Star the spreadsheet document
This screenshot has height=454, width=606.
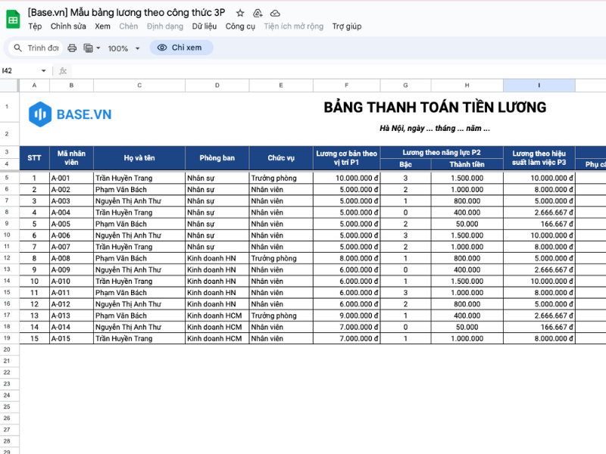(x=240, y=13)
